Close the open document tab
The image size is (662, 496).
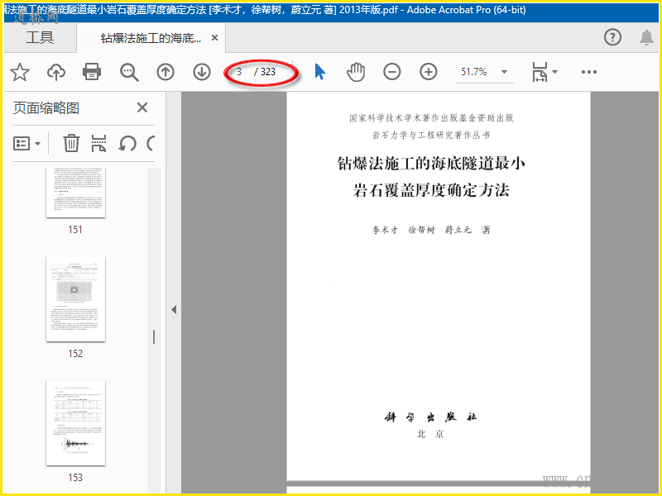click(214, 38)
